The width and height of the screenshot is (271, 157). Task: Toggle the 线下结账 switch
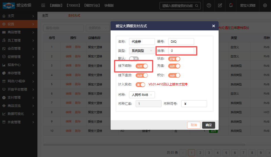(x=142, y=66)
